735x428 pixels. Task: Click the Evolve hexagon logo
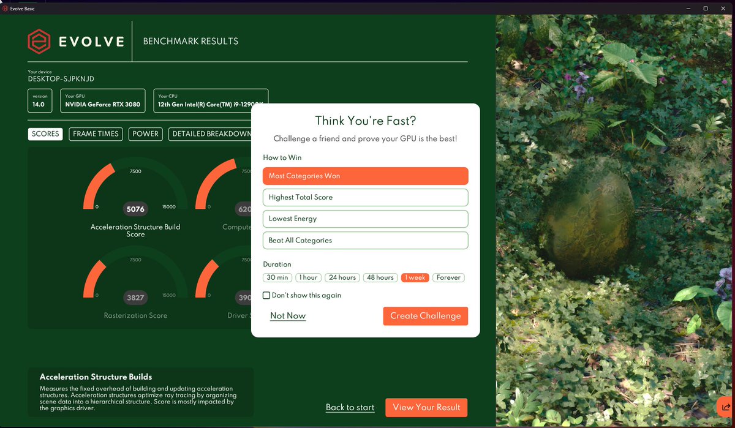[x=39, y=42]
